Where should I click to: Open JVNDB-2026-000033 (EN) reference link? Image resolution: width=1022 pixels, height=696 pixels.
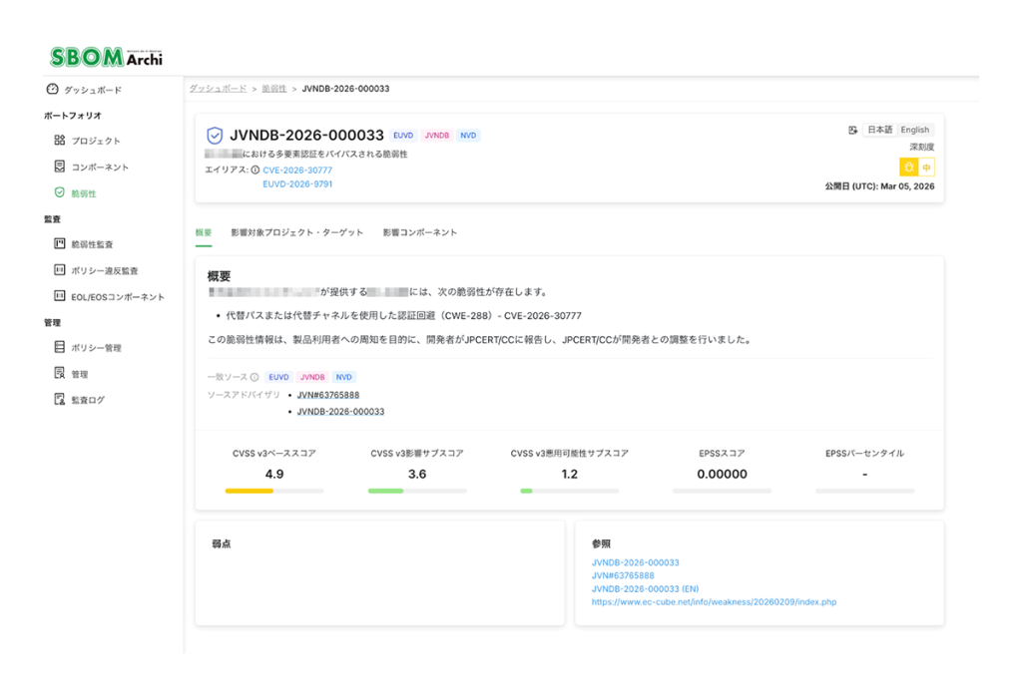(x=645, y=588)
